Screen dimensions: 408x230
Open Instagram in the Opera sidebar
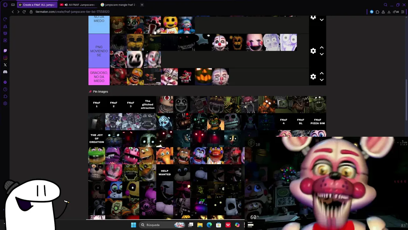(5, 58)
